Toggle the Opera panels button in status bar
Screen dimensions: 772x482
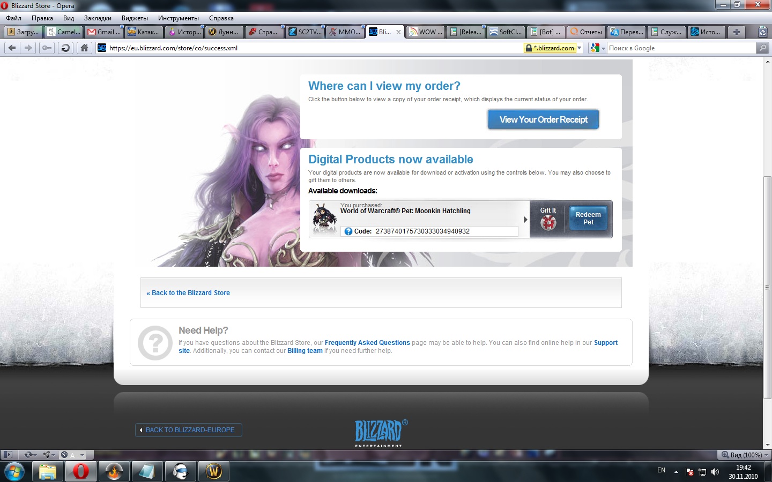point(8,455)
